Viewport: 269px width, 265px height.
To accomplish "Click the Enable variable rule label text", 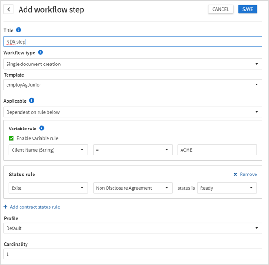I will click(37, 138).
